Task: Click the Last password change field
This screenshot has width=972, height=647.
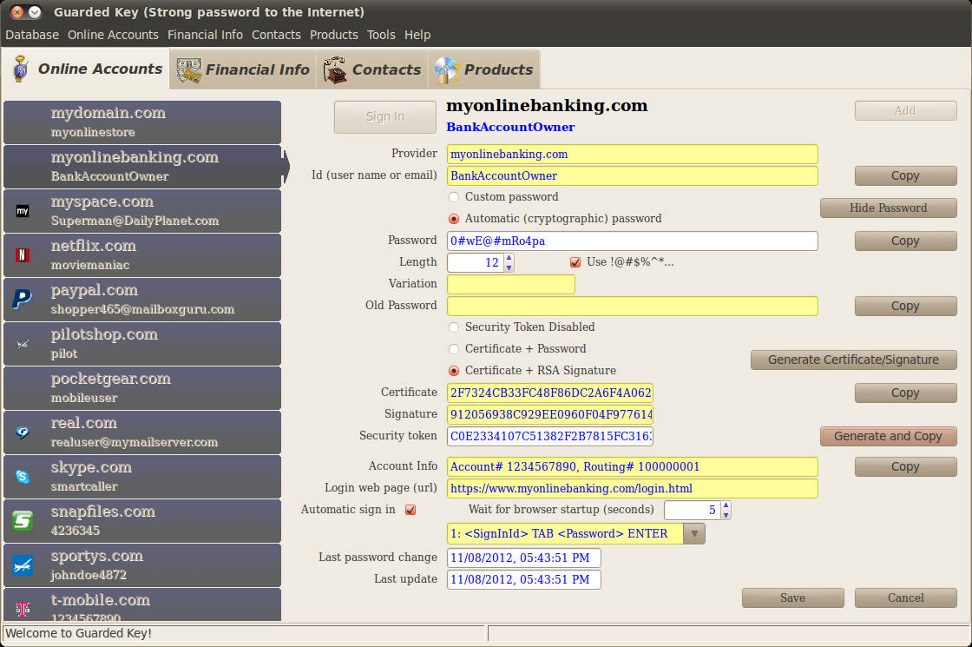Action: [x=524, y=558]
